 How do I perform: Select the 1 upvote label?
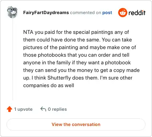click(23, 109)
